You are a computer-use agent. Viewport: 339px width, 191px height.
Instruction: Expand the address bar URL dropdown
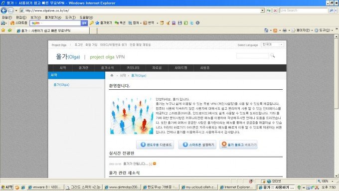(x=262, y=10)
